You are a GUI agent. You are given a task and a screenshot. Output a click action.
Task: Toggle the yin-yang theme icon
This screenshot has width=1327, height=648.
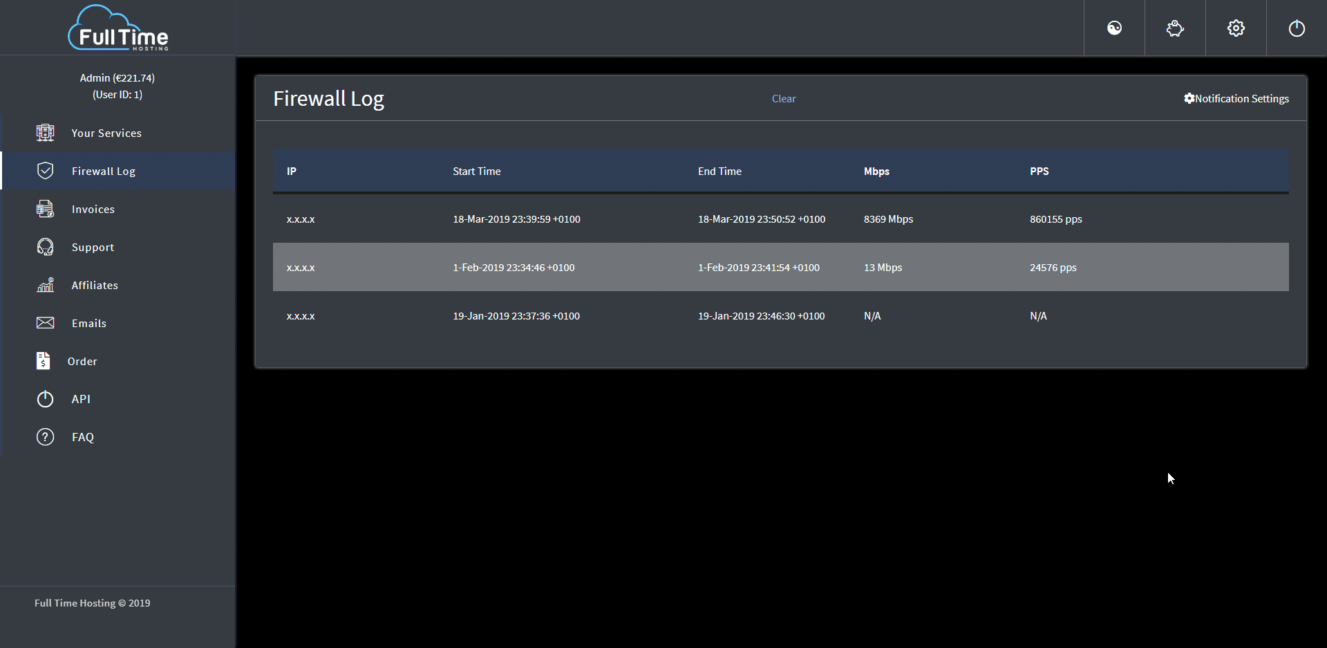pyautogui.click(x=1114, y=28)
